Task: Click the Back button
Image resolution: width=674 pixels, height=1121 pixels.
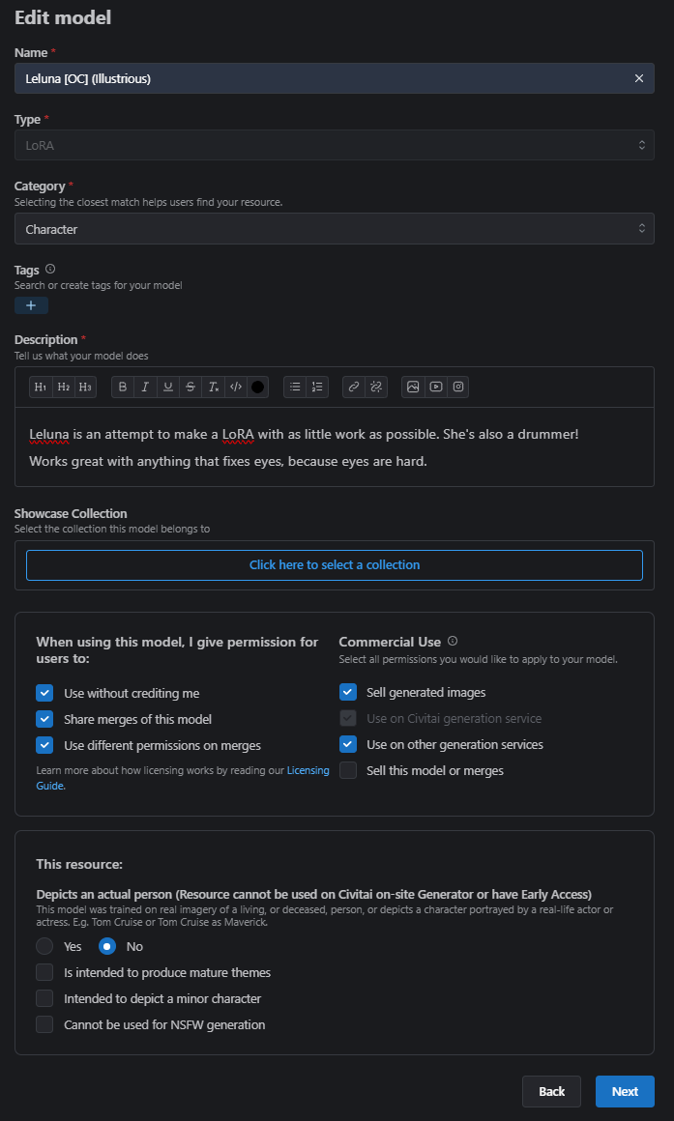Action: pyautogui.click(x=551, y=1091)
